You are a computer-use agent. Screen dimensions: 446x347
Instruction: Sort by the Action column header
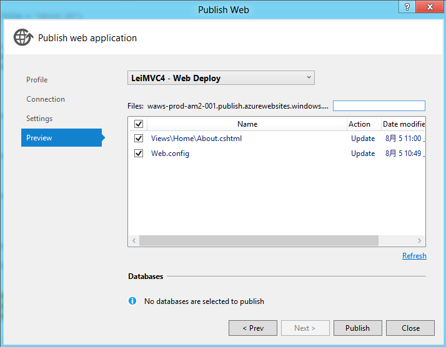tap(364, 124)
